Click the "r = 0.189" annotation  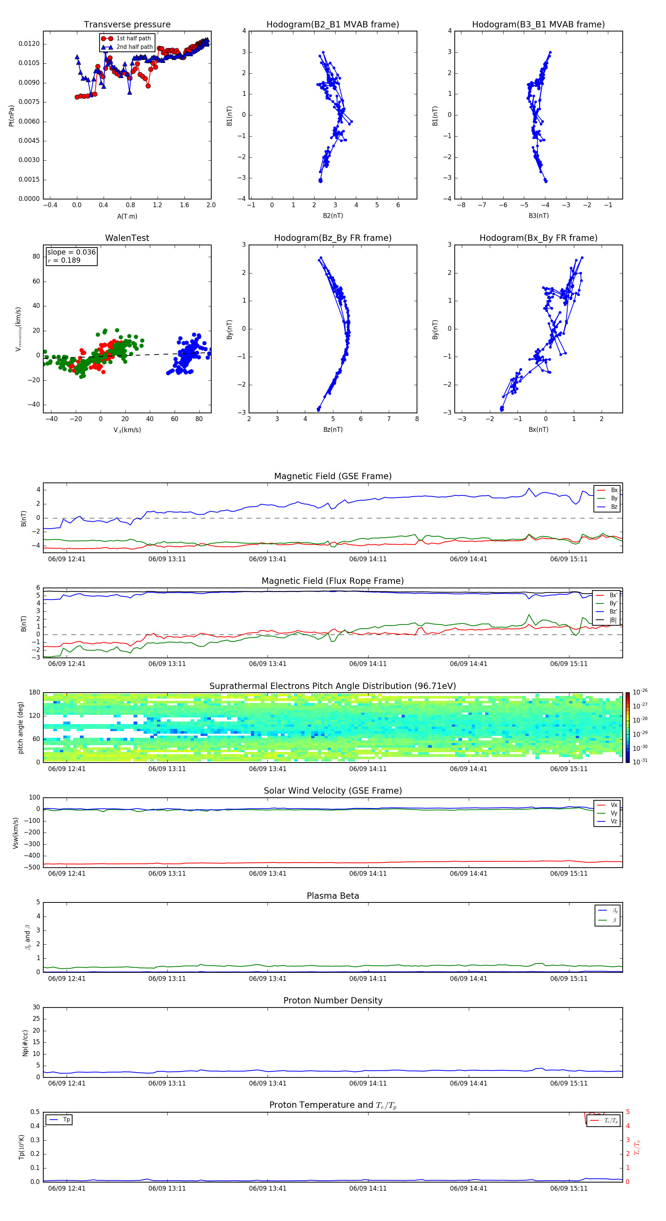tap(64, 260)
